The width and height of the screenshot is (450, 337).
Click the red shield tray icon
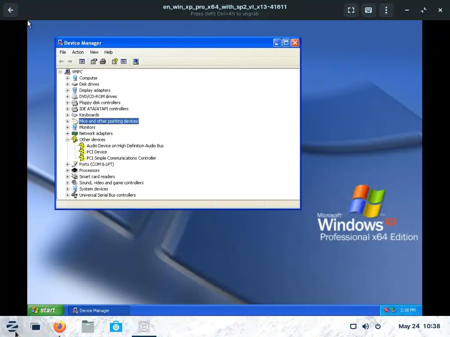tap(386, 310)
